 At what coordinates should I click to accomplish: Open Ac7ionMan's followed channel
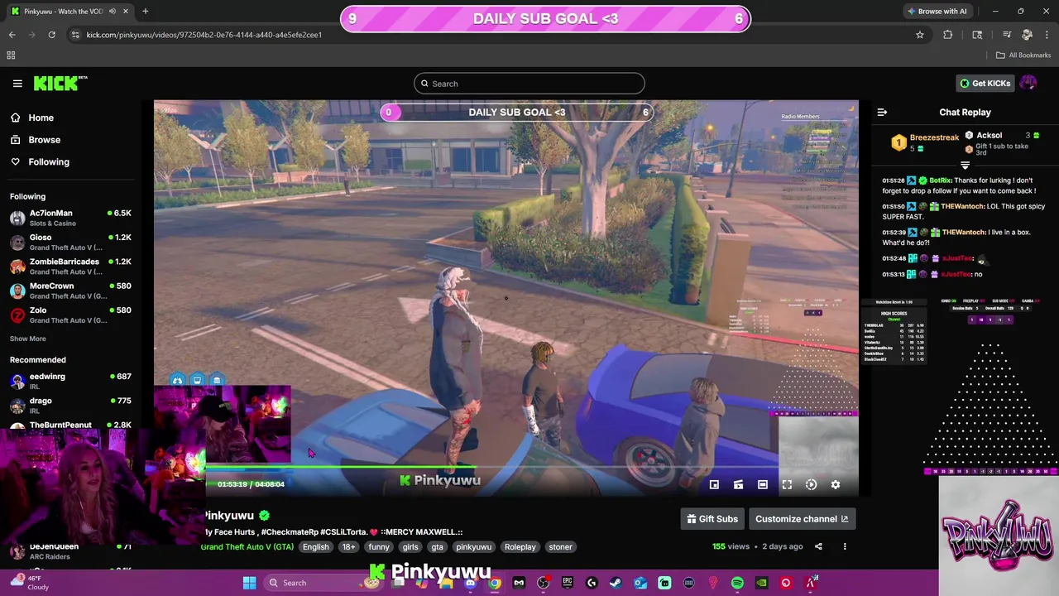click(70, 218)
